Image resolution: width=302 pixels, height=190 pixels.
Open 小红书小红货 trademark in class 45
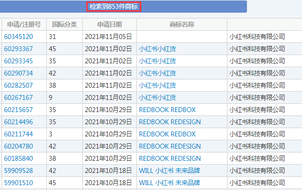click(x=157, y=49)
